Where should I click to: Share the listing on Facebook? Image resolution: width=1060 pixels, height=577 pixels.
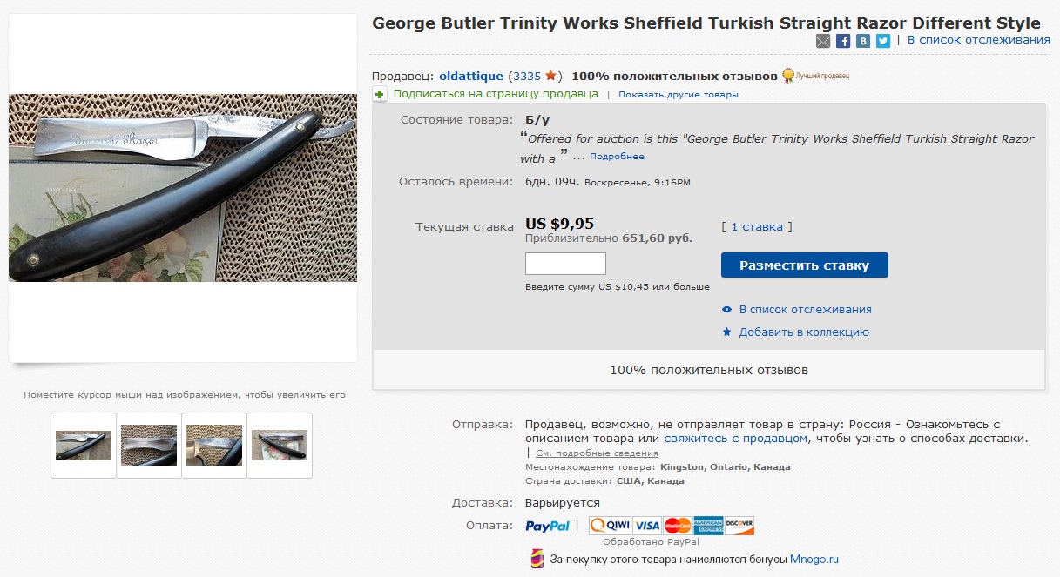[843, 41]
